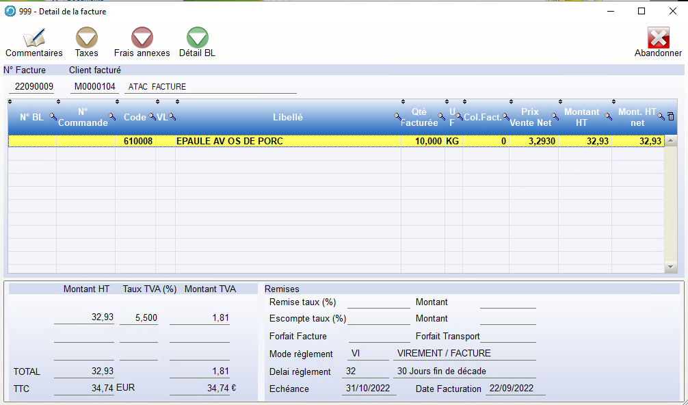The width and height of the screenshot is (688, 405).
Task: Click the search magnifier in N° BL column
Action: pos(54,117)
